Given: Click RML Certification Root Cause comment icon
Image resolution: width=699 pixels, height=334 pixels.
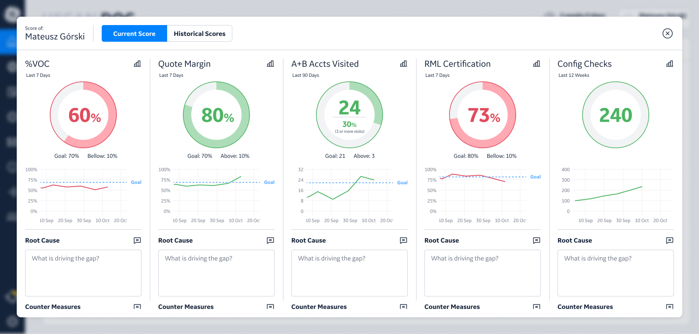Looking at the screenshot, I should click(x=537, y=240).
